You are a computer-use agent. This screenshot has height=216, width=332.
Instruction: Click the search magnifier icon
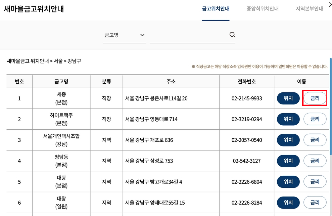click(x=232, y=35)
